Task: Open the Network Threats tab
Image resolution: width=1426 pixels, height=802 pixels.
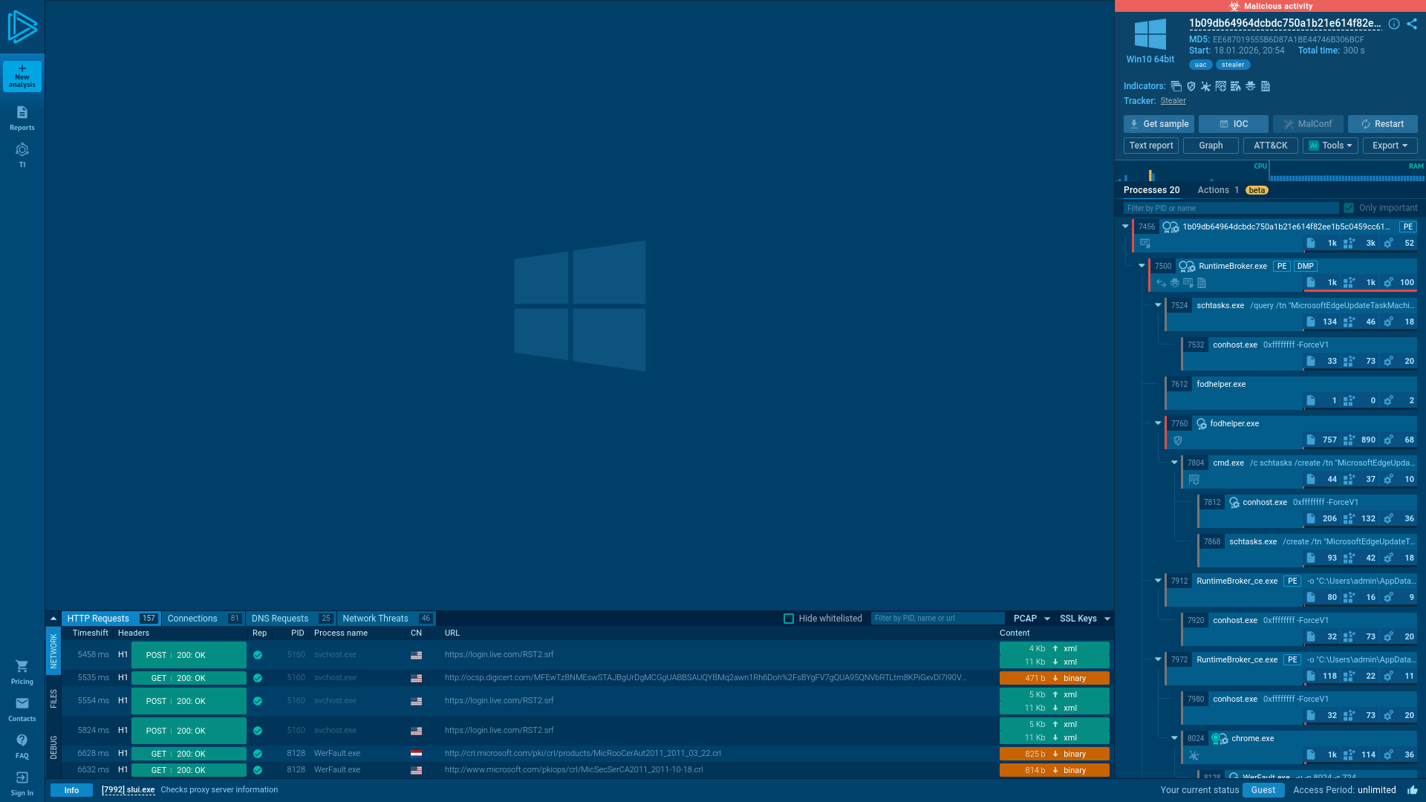Action: coord(375,619)
